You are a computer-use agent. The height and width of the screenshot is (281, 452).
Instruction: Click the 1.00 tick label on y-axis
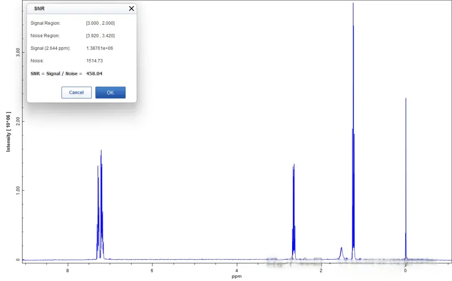tap(18, 191)
